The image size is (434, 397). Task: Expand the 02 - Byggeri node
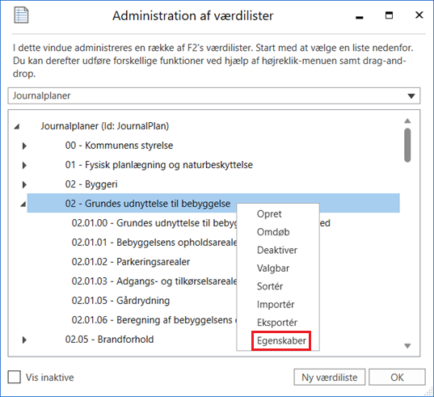pos(24,184)
